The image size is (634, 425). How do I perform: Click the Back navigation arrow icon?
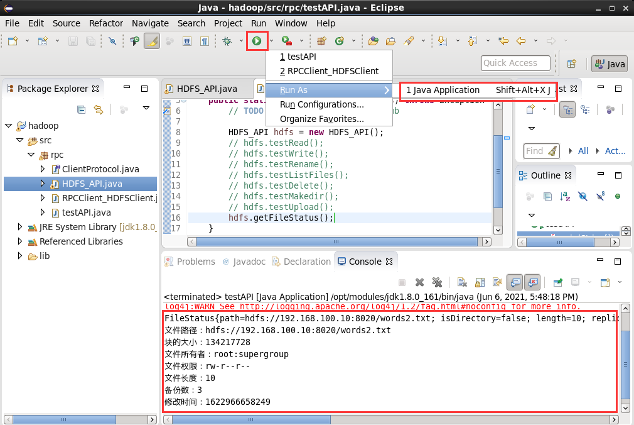coord(521,41)
